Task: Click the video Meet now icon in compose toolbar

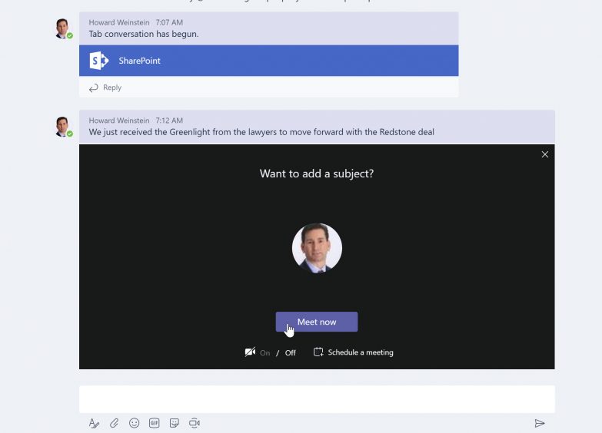Action: [x=195, y=423]
